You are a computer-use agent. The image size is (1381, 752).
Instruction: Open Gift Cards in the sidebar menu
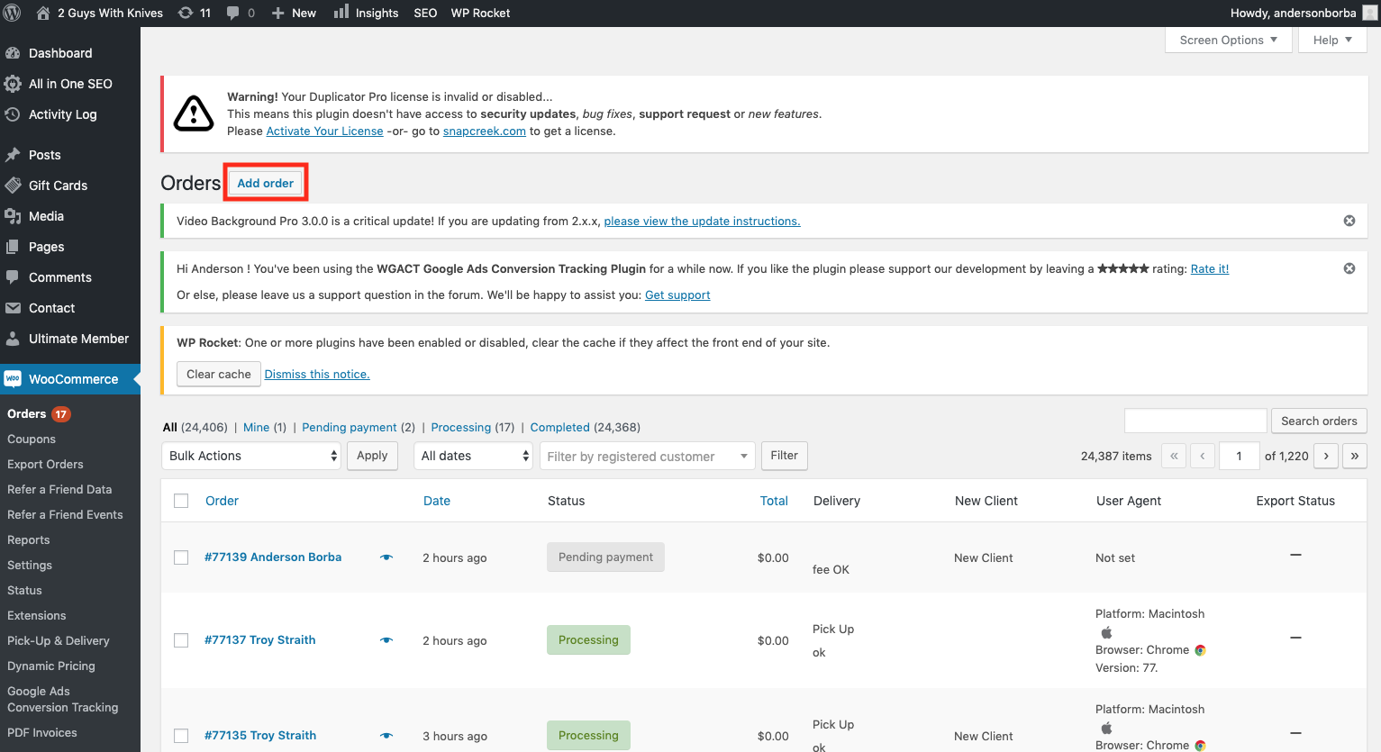point(58,186)
